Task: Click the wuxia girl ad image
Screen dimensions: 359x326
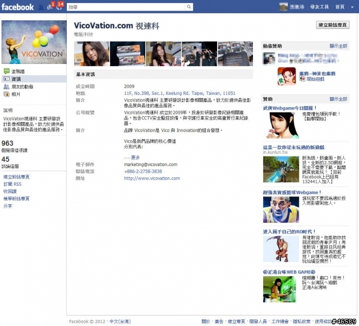Action: point(281,125)
